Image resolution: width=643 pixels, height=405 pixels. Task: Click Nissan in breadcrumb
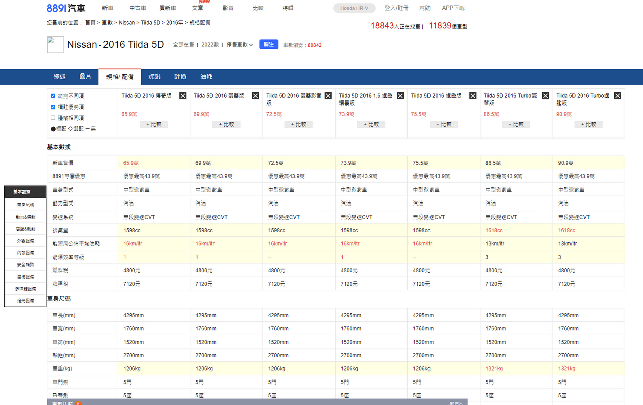pos(127,23)
